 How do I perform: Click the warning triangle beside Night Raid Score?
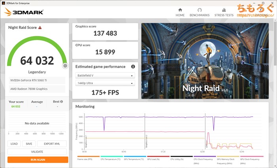pyautogui.click(x=40, y=28)
